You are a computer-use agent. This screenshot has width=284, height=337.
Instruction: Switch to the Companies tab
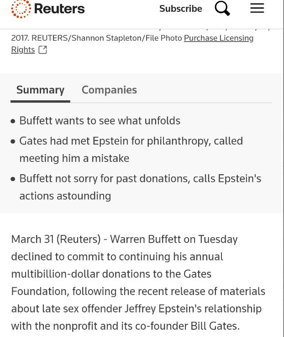click(x=109, y=90)
